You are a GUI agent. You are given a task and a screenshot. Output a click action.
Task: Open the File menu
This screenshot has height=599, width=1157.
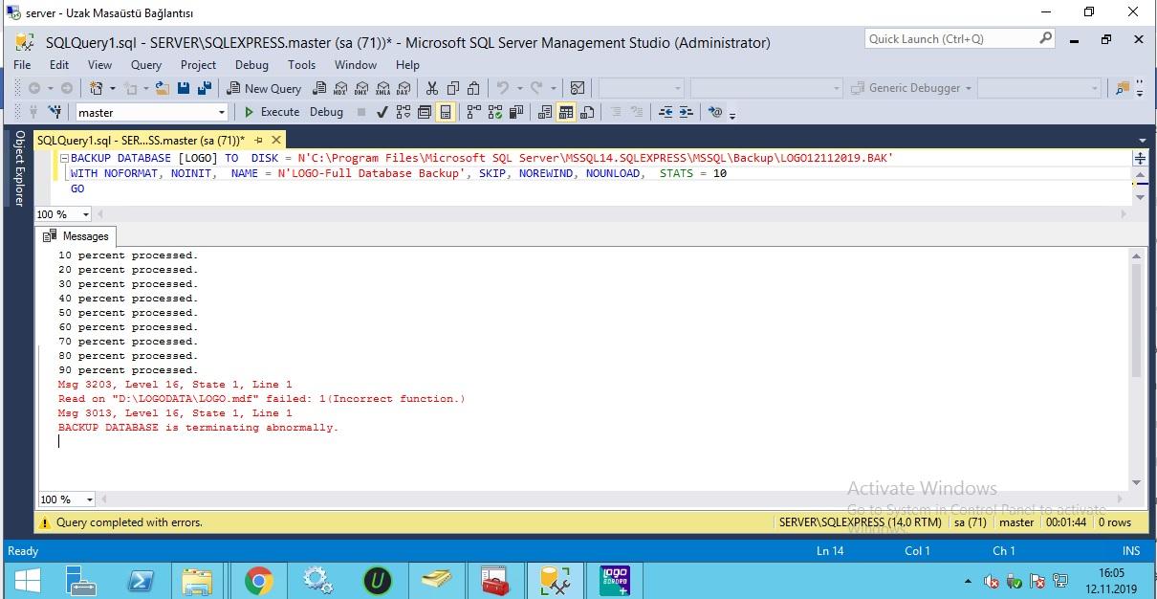[x=22, y=65]
